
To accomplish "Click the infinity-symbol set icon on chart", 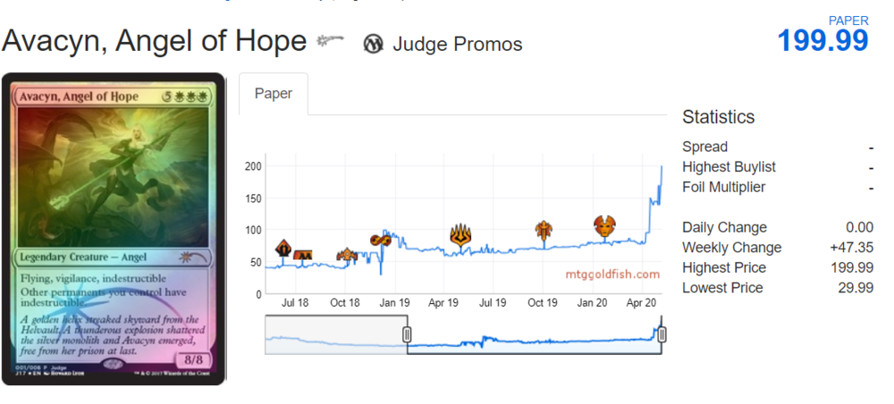I will coord(381,240).
